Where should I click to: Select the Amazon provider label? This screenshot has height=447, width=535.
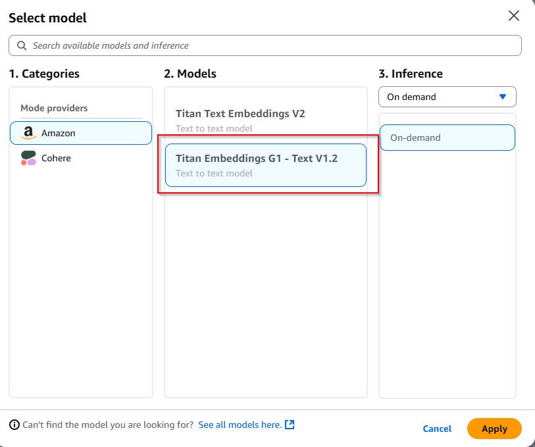(x=59, y=133)
